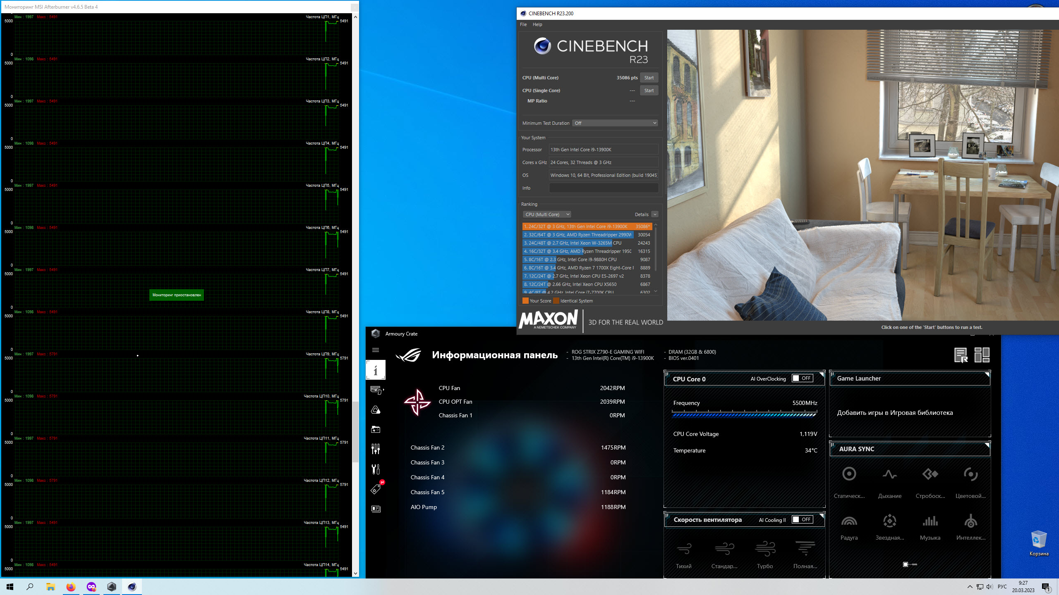Screen dimensions: 1059x595
Task: Toggle the AI OverClocking switch
Action: coord(803,378)
